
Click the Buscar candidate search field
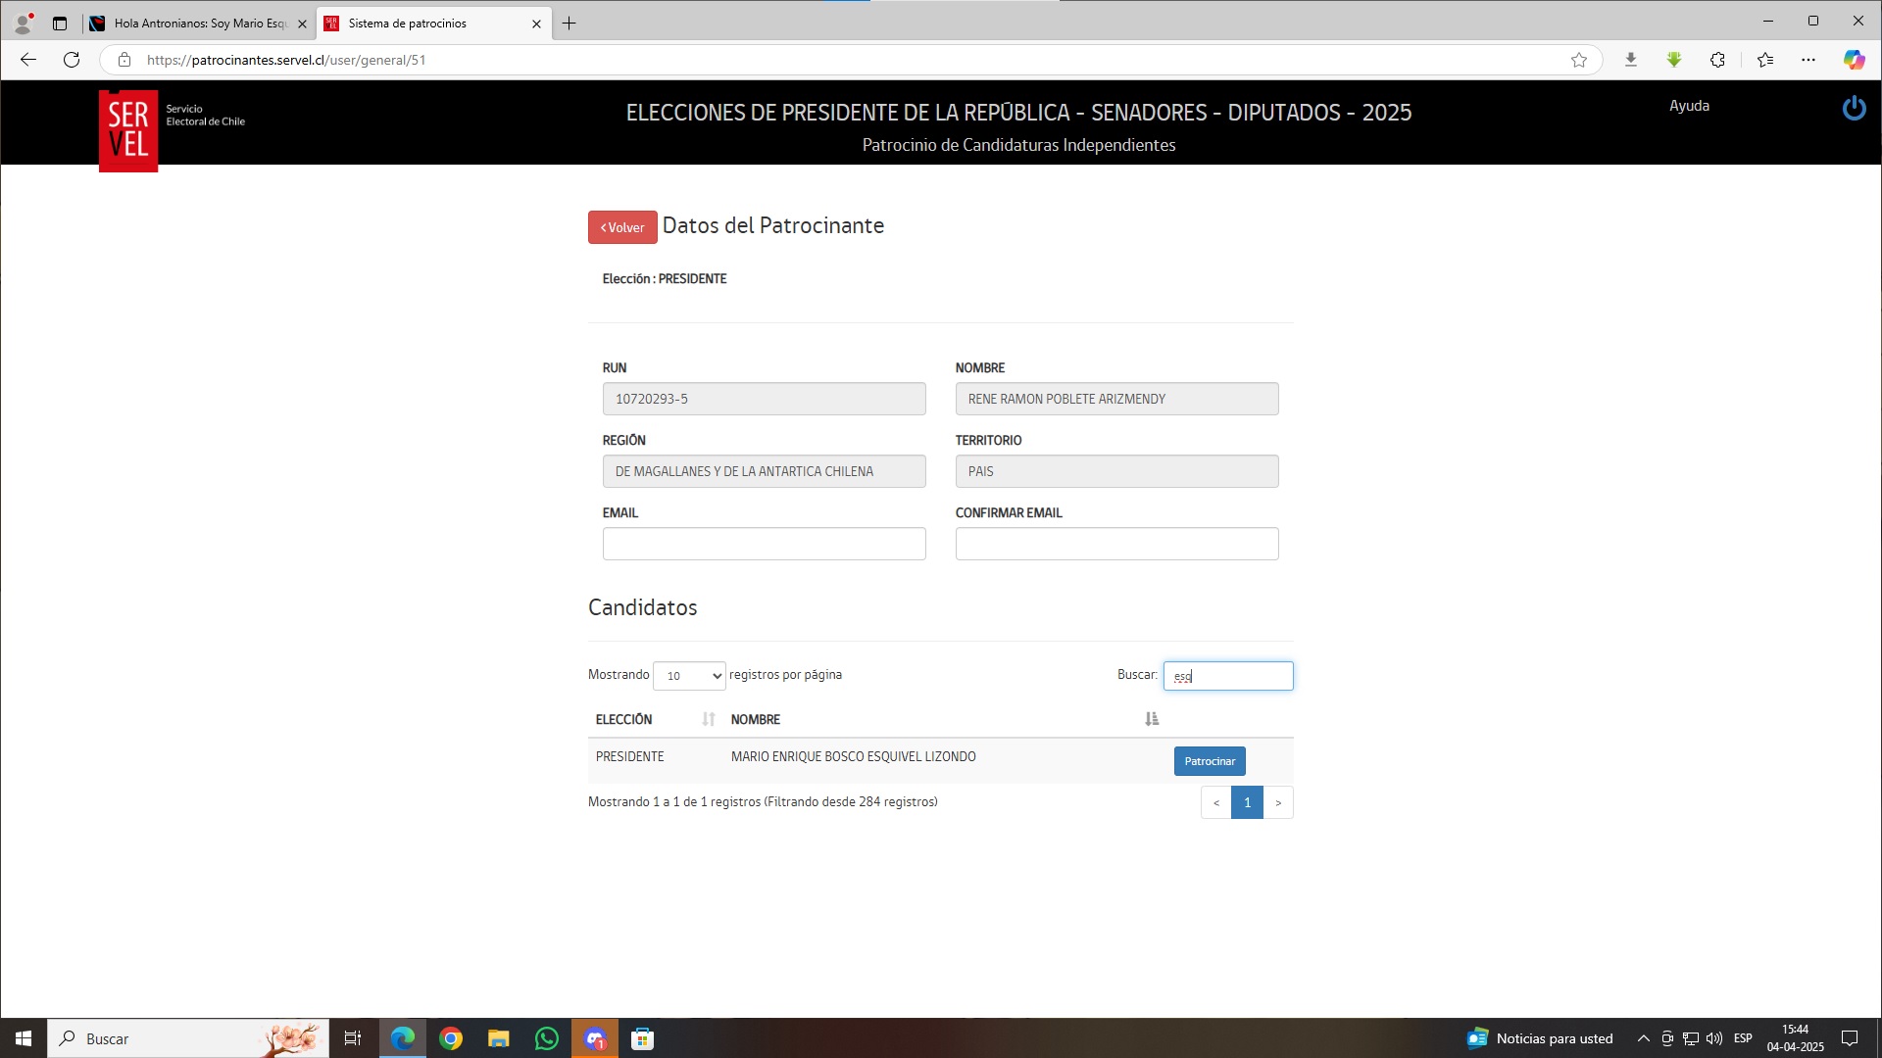click(x=1228, y=676)
